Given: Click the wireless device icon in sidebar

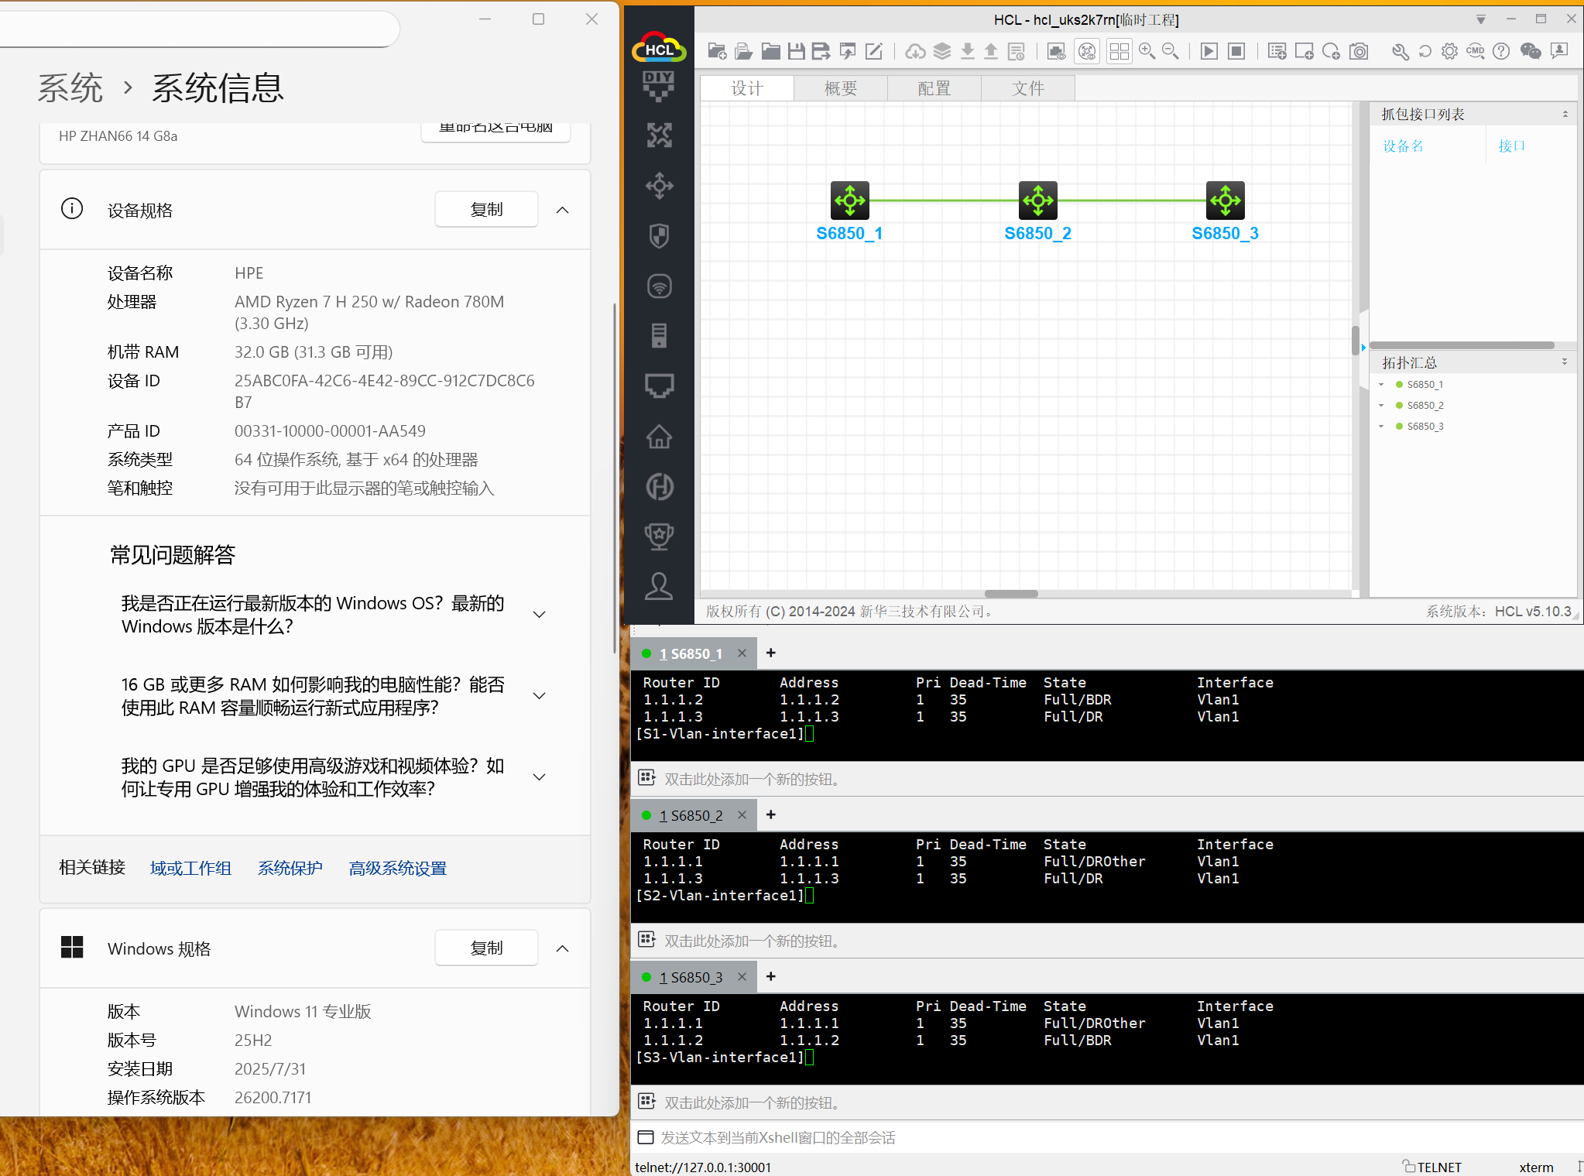Looking at the screenshot, I should tap(659, 286).
